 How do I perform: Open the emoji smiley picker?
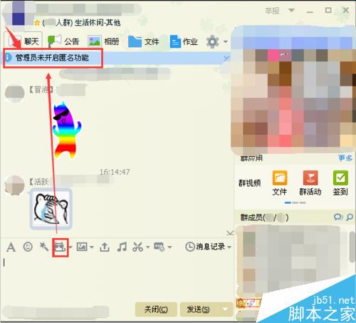(x=28, y=247)
